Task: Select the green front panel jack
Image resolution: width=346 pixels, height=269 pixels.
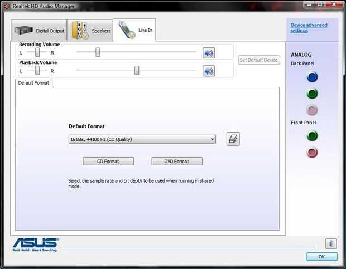Action: 312,135
